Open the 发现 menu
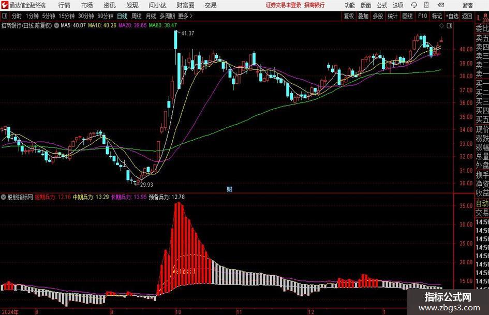Image resolution: width=489 pixels, height=315 pixels. tap(132, 5)
